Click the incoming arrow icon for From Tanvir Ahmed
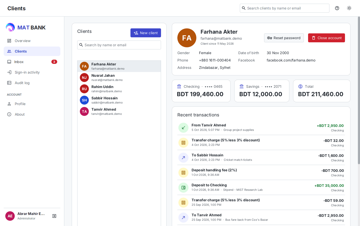Viewport: 360px width, 226px height. coord(183,128)
